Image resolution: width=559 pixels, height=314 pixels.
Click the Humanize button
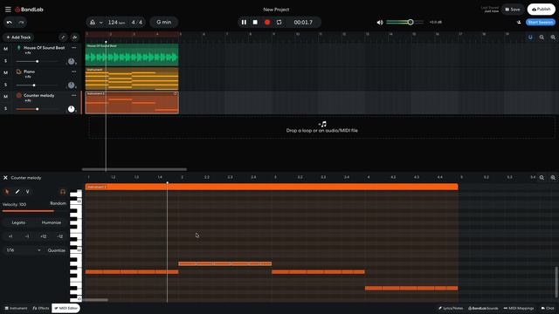(x=52, y=222)
